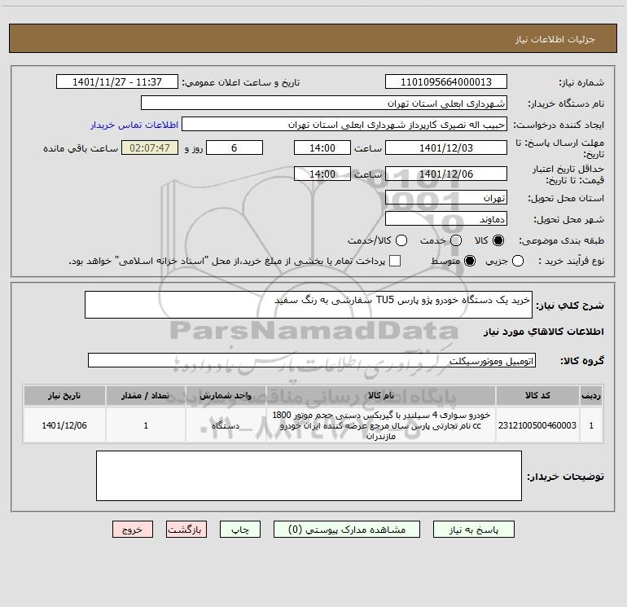Click the نام کالا column header
Screen dimensions: 627x607
381,395
